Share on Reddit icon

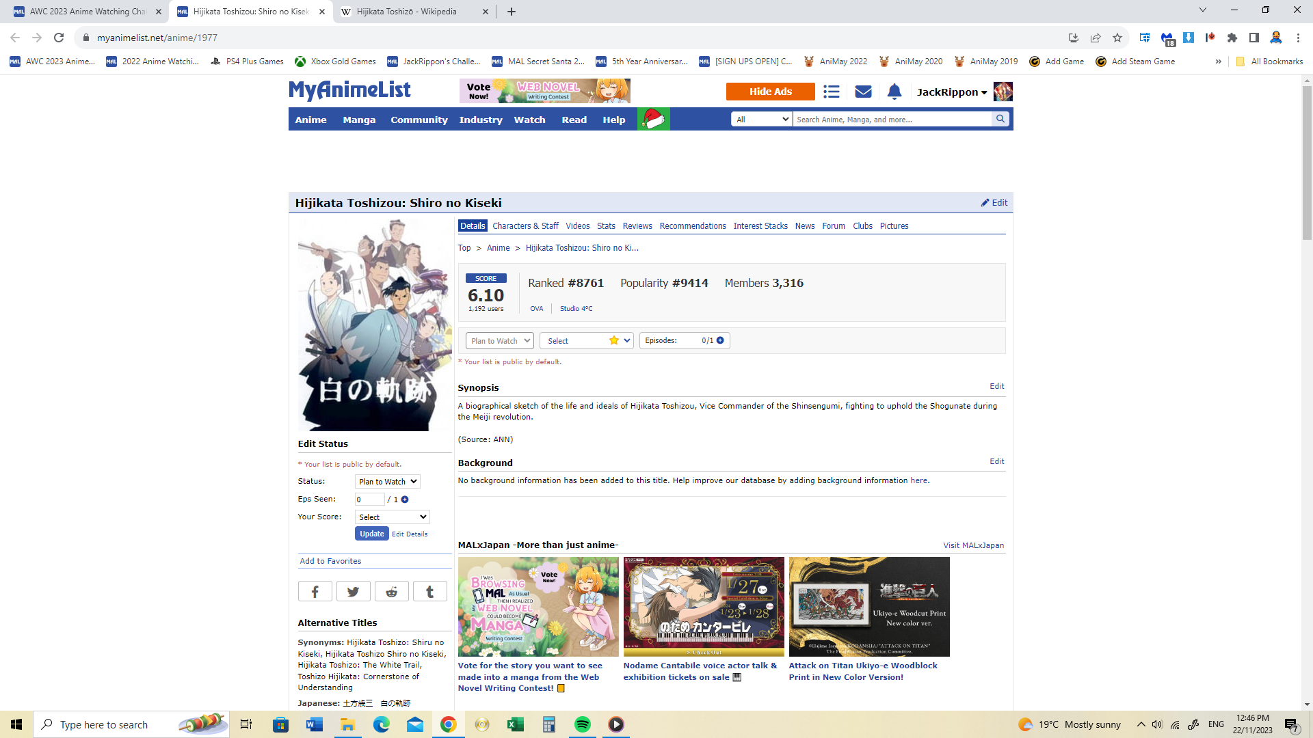click(391, 592)
